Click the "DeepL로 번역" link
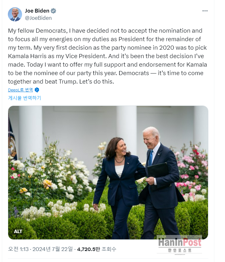 20,90
